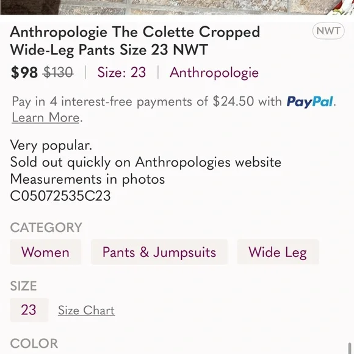
Task: Open the Anthropologie brand link
Action: [x=214, y=73]
